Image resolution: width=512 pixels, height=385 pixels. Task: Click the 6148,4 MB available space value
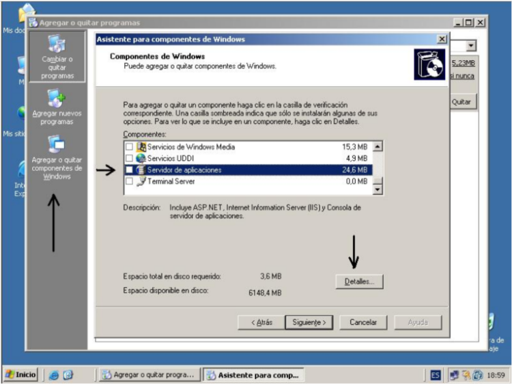[x=265, y=293]
